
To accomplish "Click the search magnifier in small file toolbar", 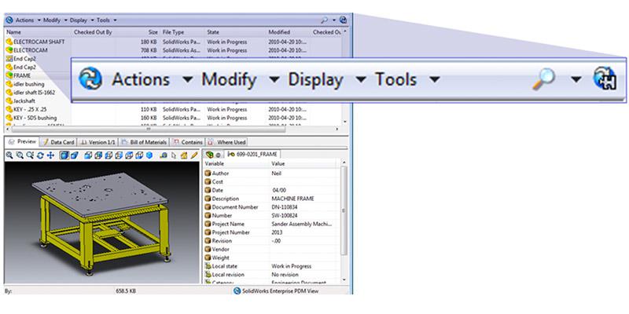I will pos(324,20).
